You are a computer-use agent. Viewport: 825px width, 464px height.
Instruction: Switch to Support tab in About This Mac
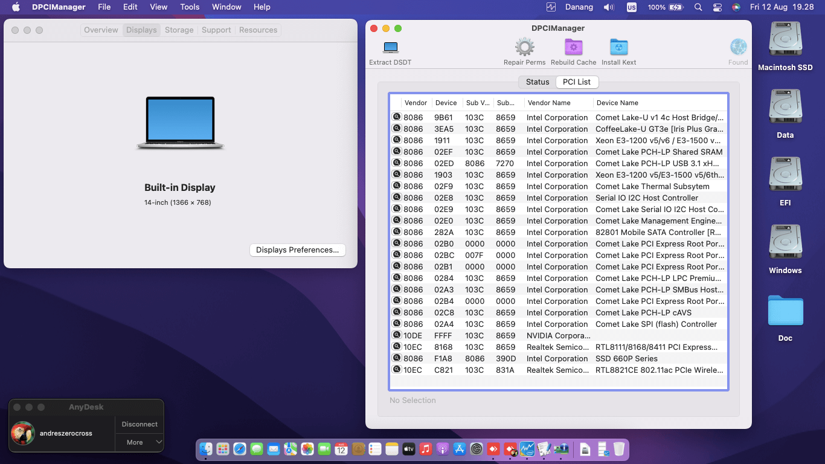(x=216, y=30)
